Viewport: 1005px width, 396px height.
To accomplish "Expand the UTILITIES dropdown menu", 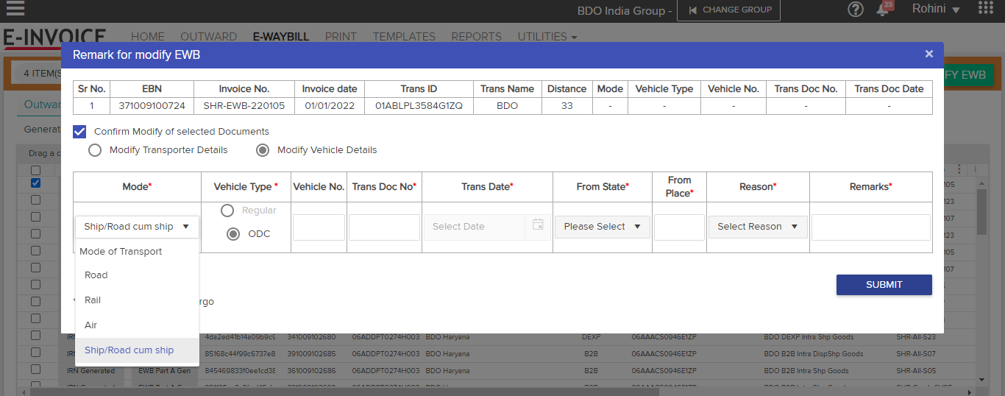I will coord(547,36).
